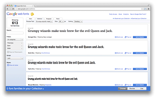This screenshot has height=99, width=156.
Task: Bookmark page with the star icon
Action: point(142,9)
